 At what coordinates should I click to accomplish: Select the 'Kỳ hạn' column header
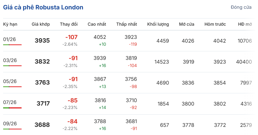10,24
